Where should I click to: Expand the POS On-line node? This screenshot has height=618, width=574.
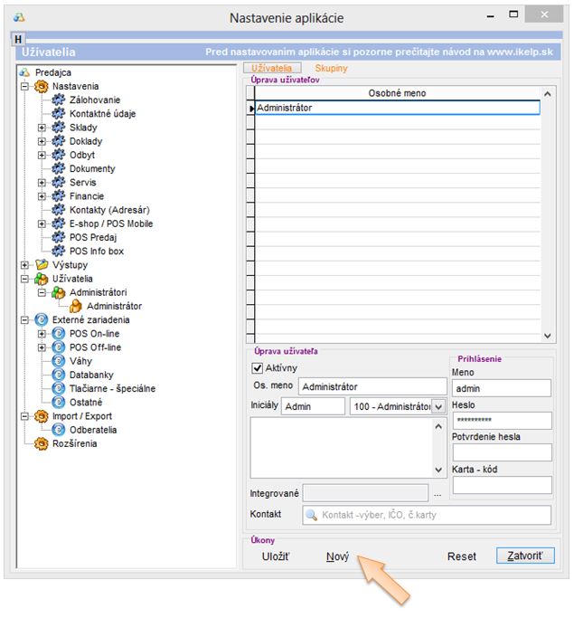click(x=42, y=334)
